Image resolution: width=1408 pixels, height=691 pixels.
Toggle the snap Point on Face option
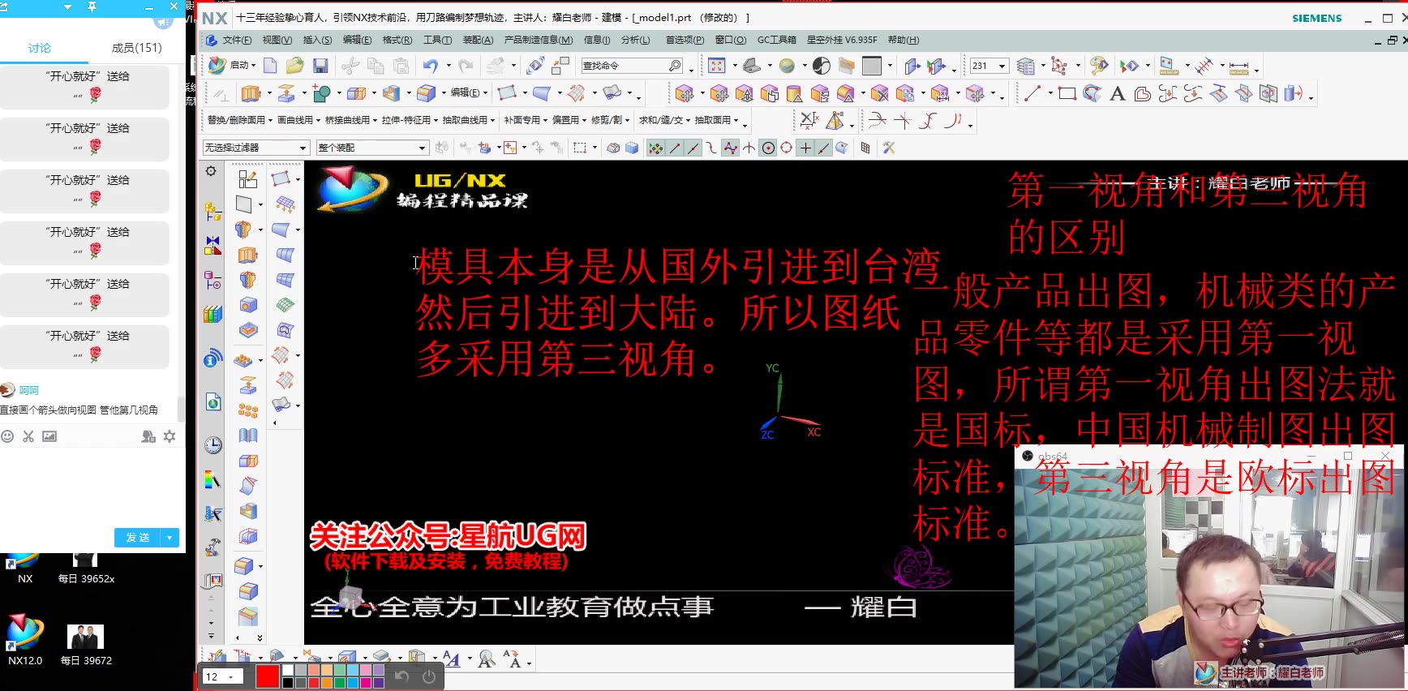coord(842,148)
